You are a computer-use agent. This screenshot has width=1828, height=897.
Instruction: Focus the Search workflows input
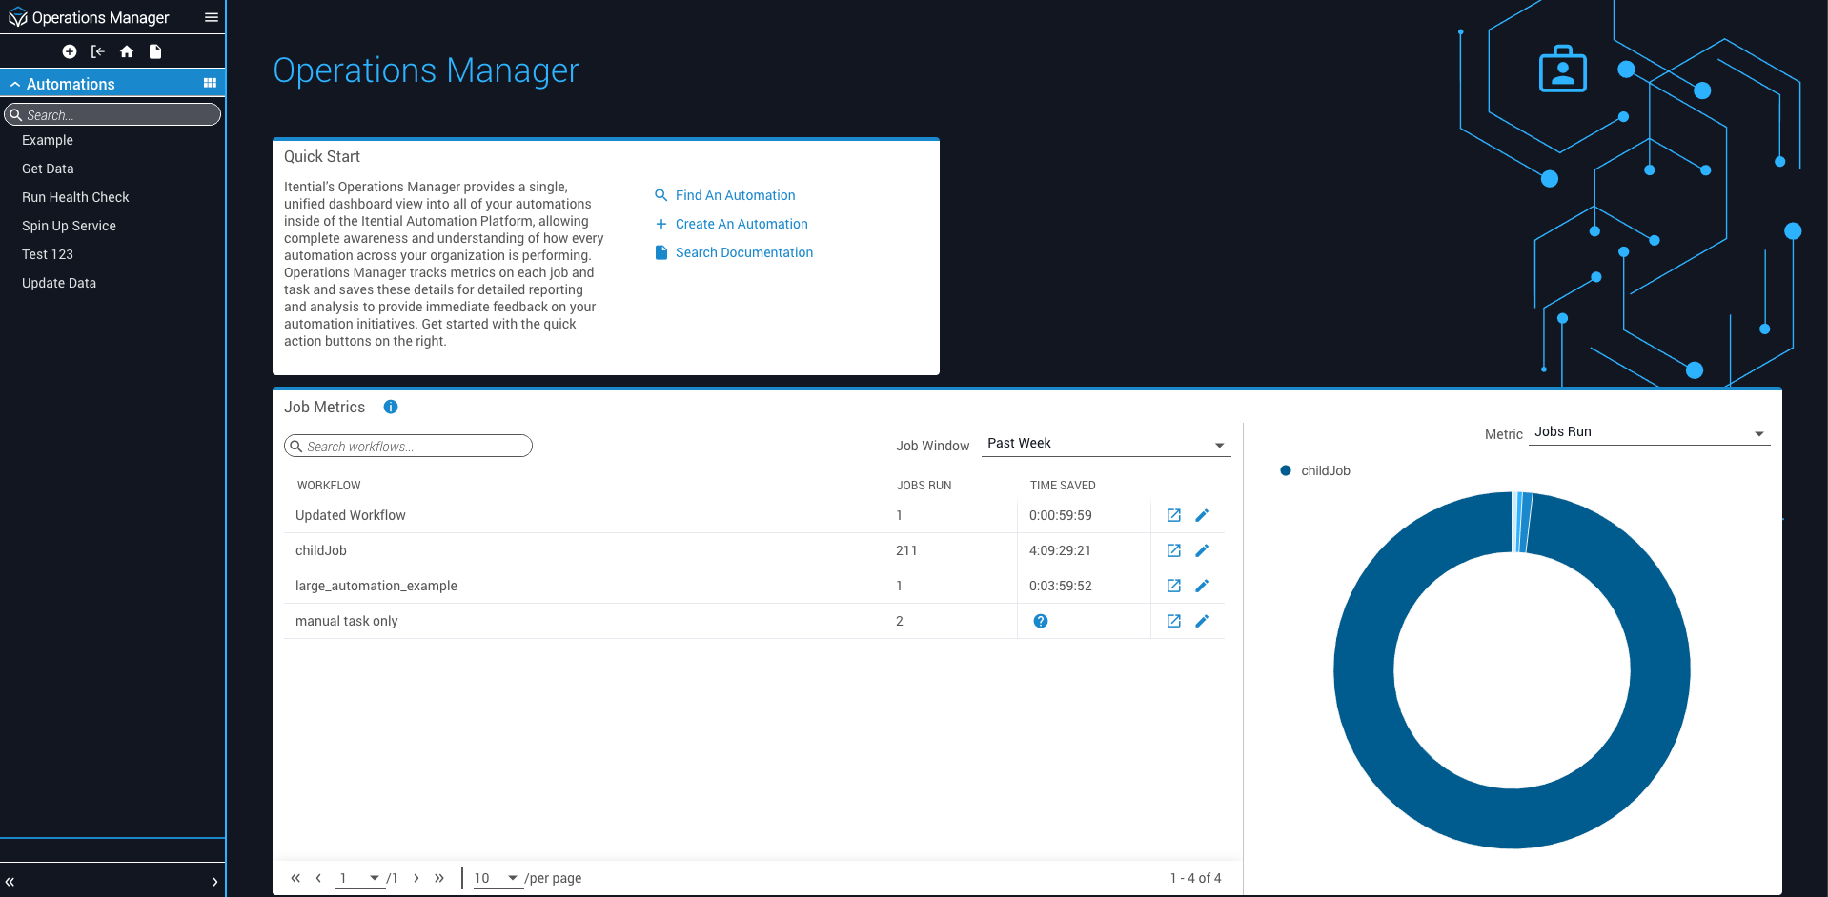[x=408, y=446]
